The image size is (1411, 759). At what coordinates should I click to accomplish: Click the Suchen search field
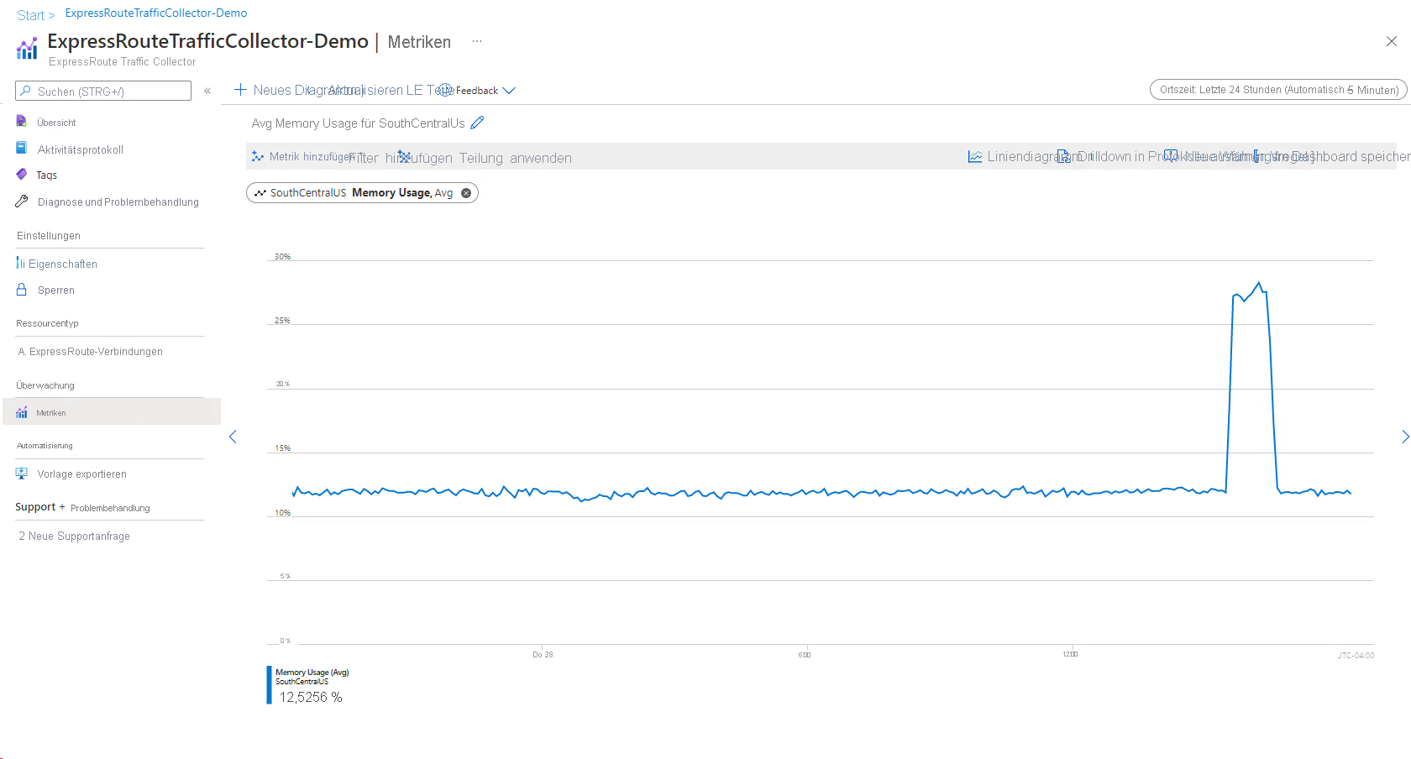[103, 91]
